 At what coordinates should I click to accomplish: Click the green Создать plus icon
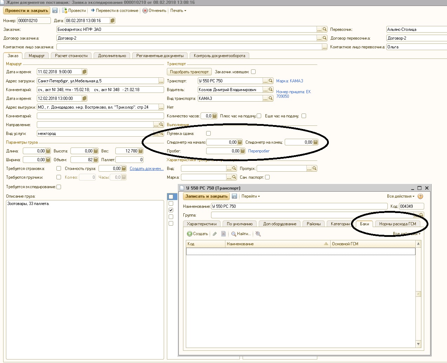(190, 234)
